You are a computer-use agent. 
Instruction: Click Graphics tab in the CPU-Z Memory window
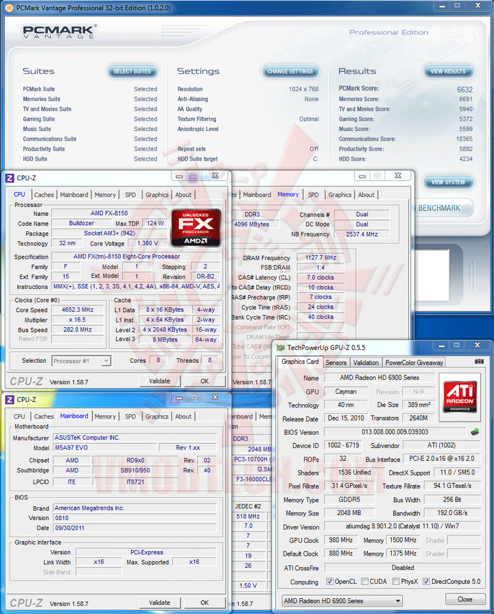(x=340, y=195)
